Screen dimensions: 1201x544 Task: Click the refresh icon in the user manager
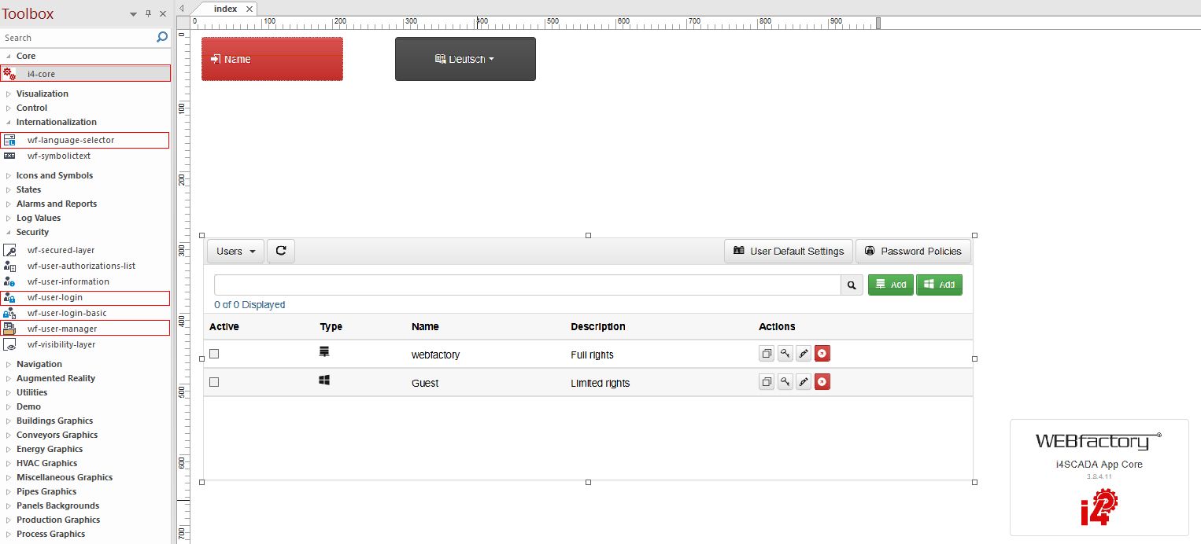[x=281, y=251]
